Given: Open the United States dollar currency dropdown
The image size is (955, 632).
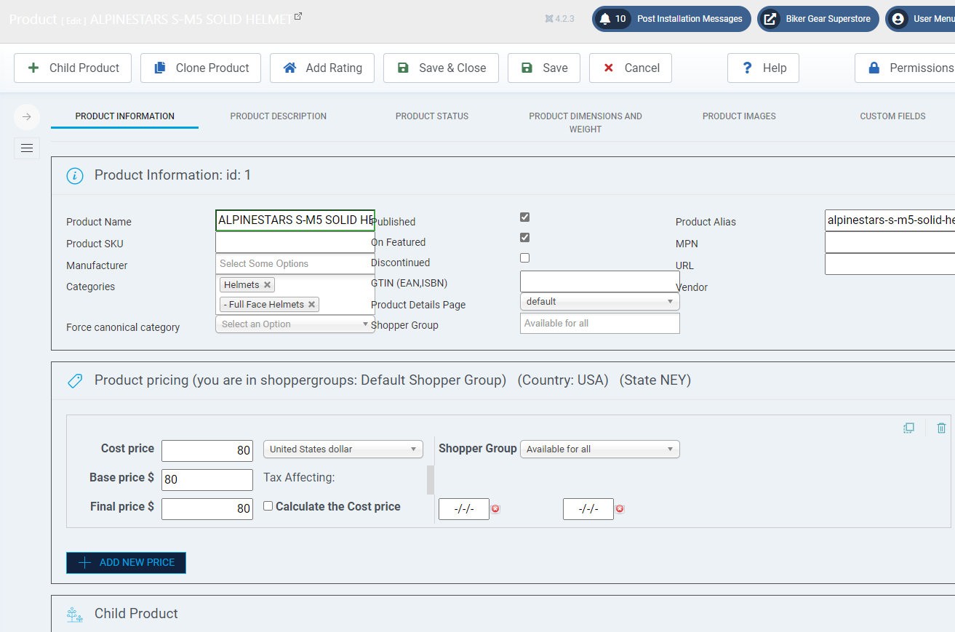Looking at the screenshot, I should (x=343, y=449).
